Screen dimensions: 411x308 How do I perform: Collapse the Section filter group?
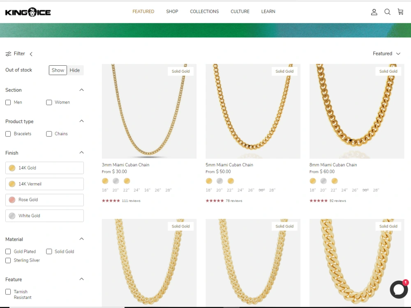pos(81,90)
